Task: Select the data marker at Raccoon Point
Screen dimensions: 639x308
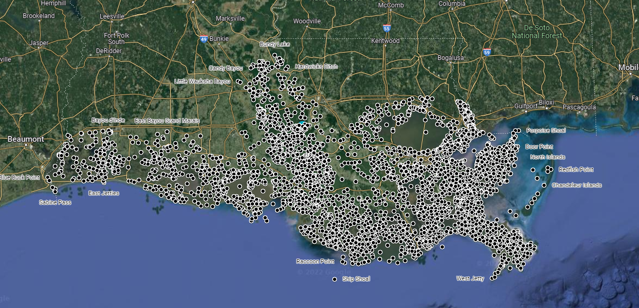Action: (344, 259)
